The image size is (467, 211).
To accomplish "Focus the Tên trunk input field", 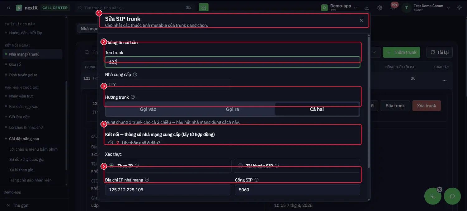I will (233, 62).
